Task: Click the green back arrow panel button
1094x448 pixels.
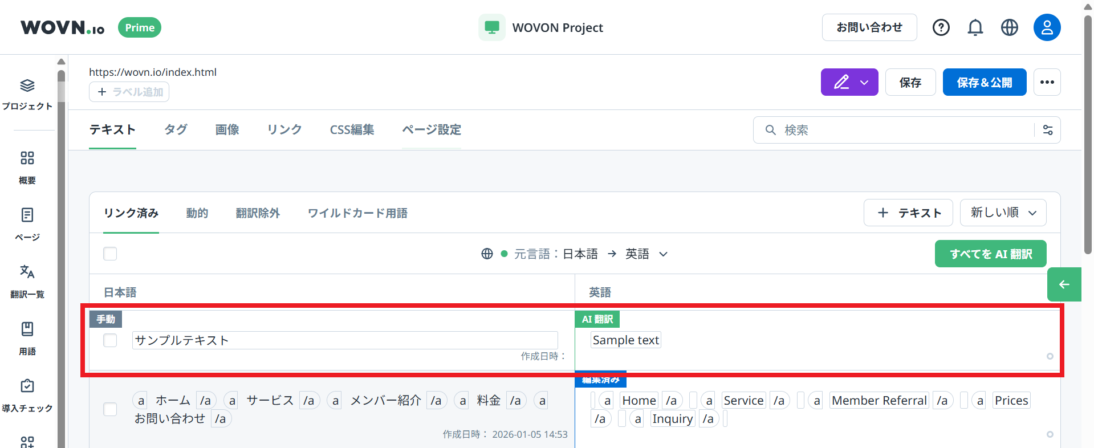Action: pos(1064,284)
